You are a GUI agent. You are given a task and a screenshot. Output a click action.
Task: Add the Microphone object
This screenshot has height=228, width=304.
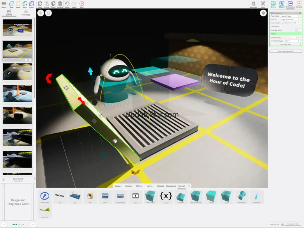click(242, 197)
